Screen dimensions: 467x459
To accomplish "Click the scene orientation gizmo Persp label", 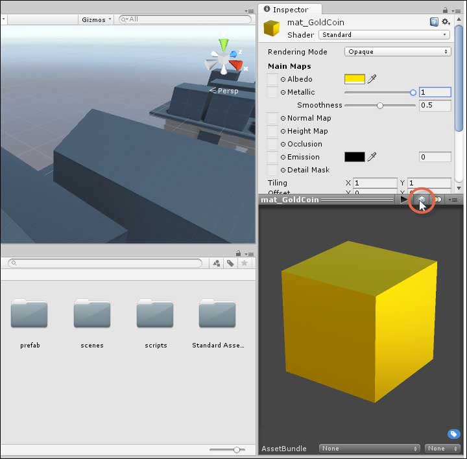I will 224,91.
